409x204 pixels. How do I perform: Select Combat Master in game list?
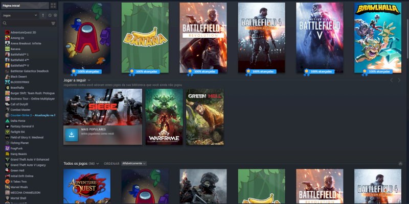pos(20,110)
